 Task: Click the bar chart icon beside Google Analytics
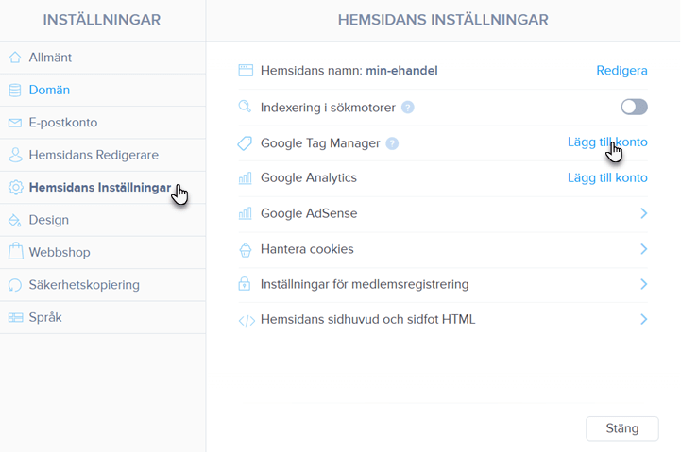tap(245, 177)
